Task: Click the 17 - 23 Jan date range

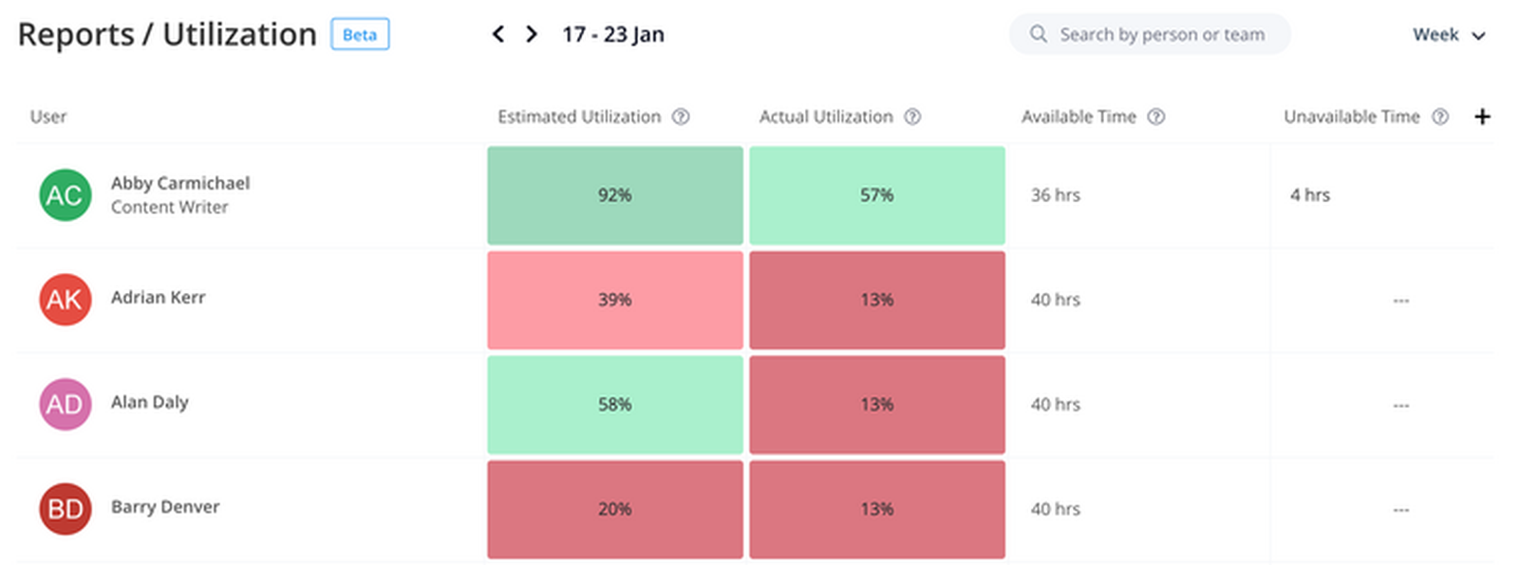Action: tap(613, 35)
